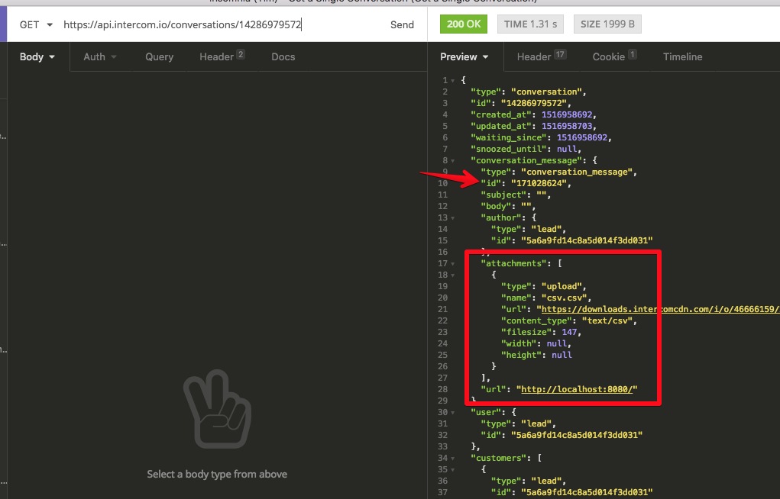The width and height of the screenshot is (780, 499).
Task: Collapse the attachment object at line 18
Action: coord(453,275)
